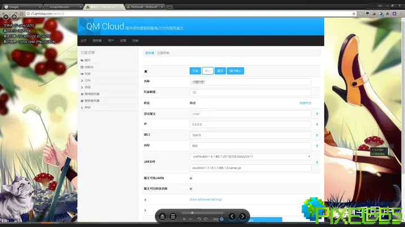Zoom out with the minus icon

coord(190,219)
